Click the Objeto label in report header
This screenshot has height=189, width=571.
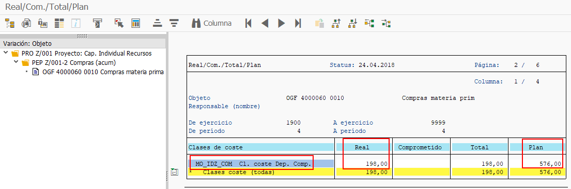199,98
